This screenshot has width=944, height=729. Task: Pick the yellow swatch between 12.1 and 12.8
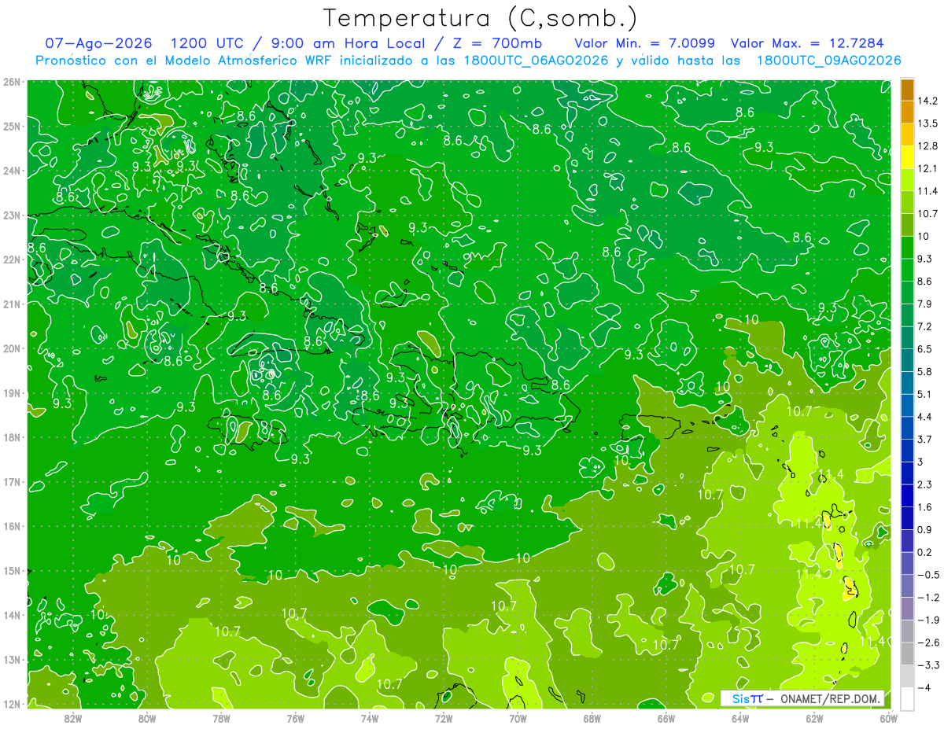pos(907,157)
